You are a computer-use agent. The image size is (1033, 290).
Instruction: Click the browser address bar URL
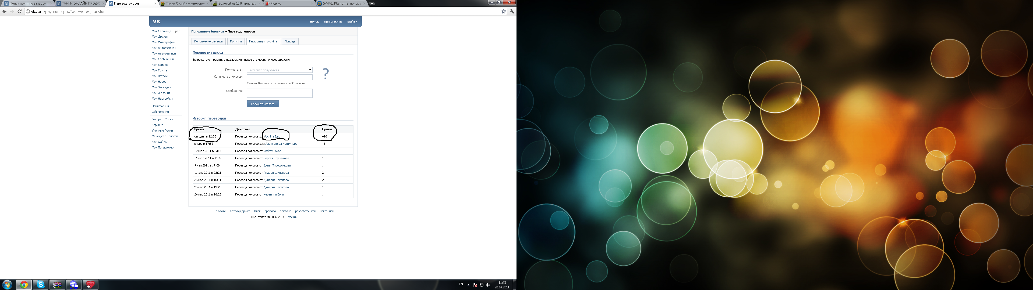68,11
